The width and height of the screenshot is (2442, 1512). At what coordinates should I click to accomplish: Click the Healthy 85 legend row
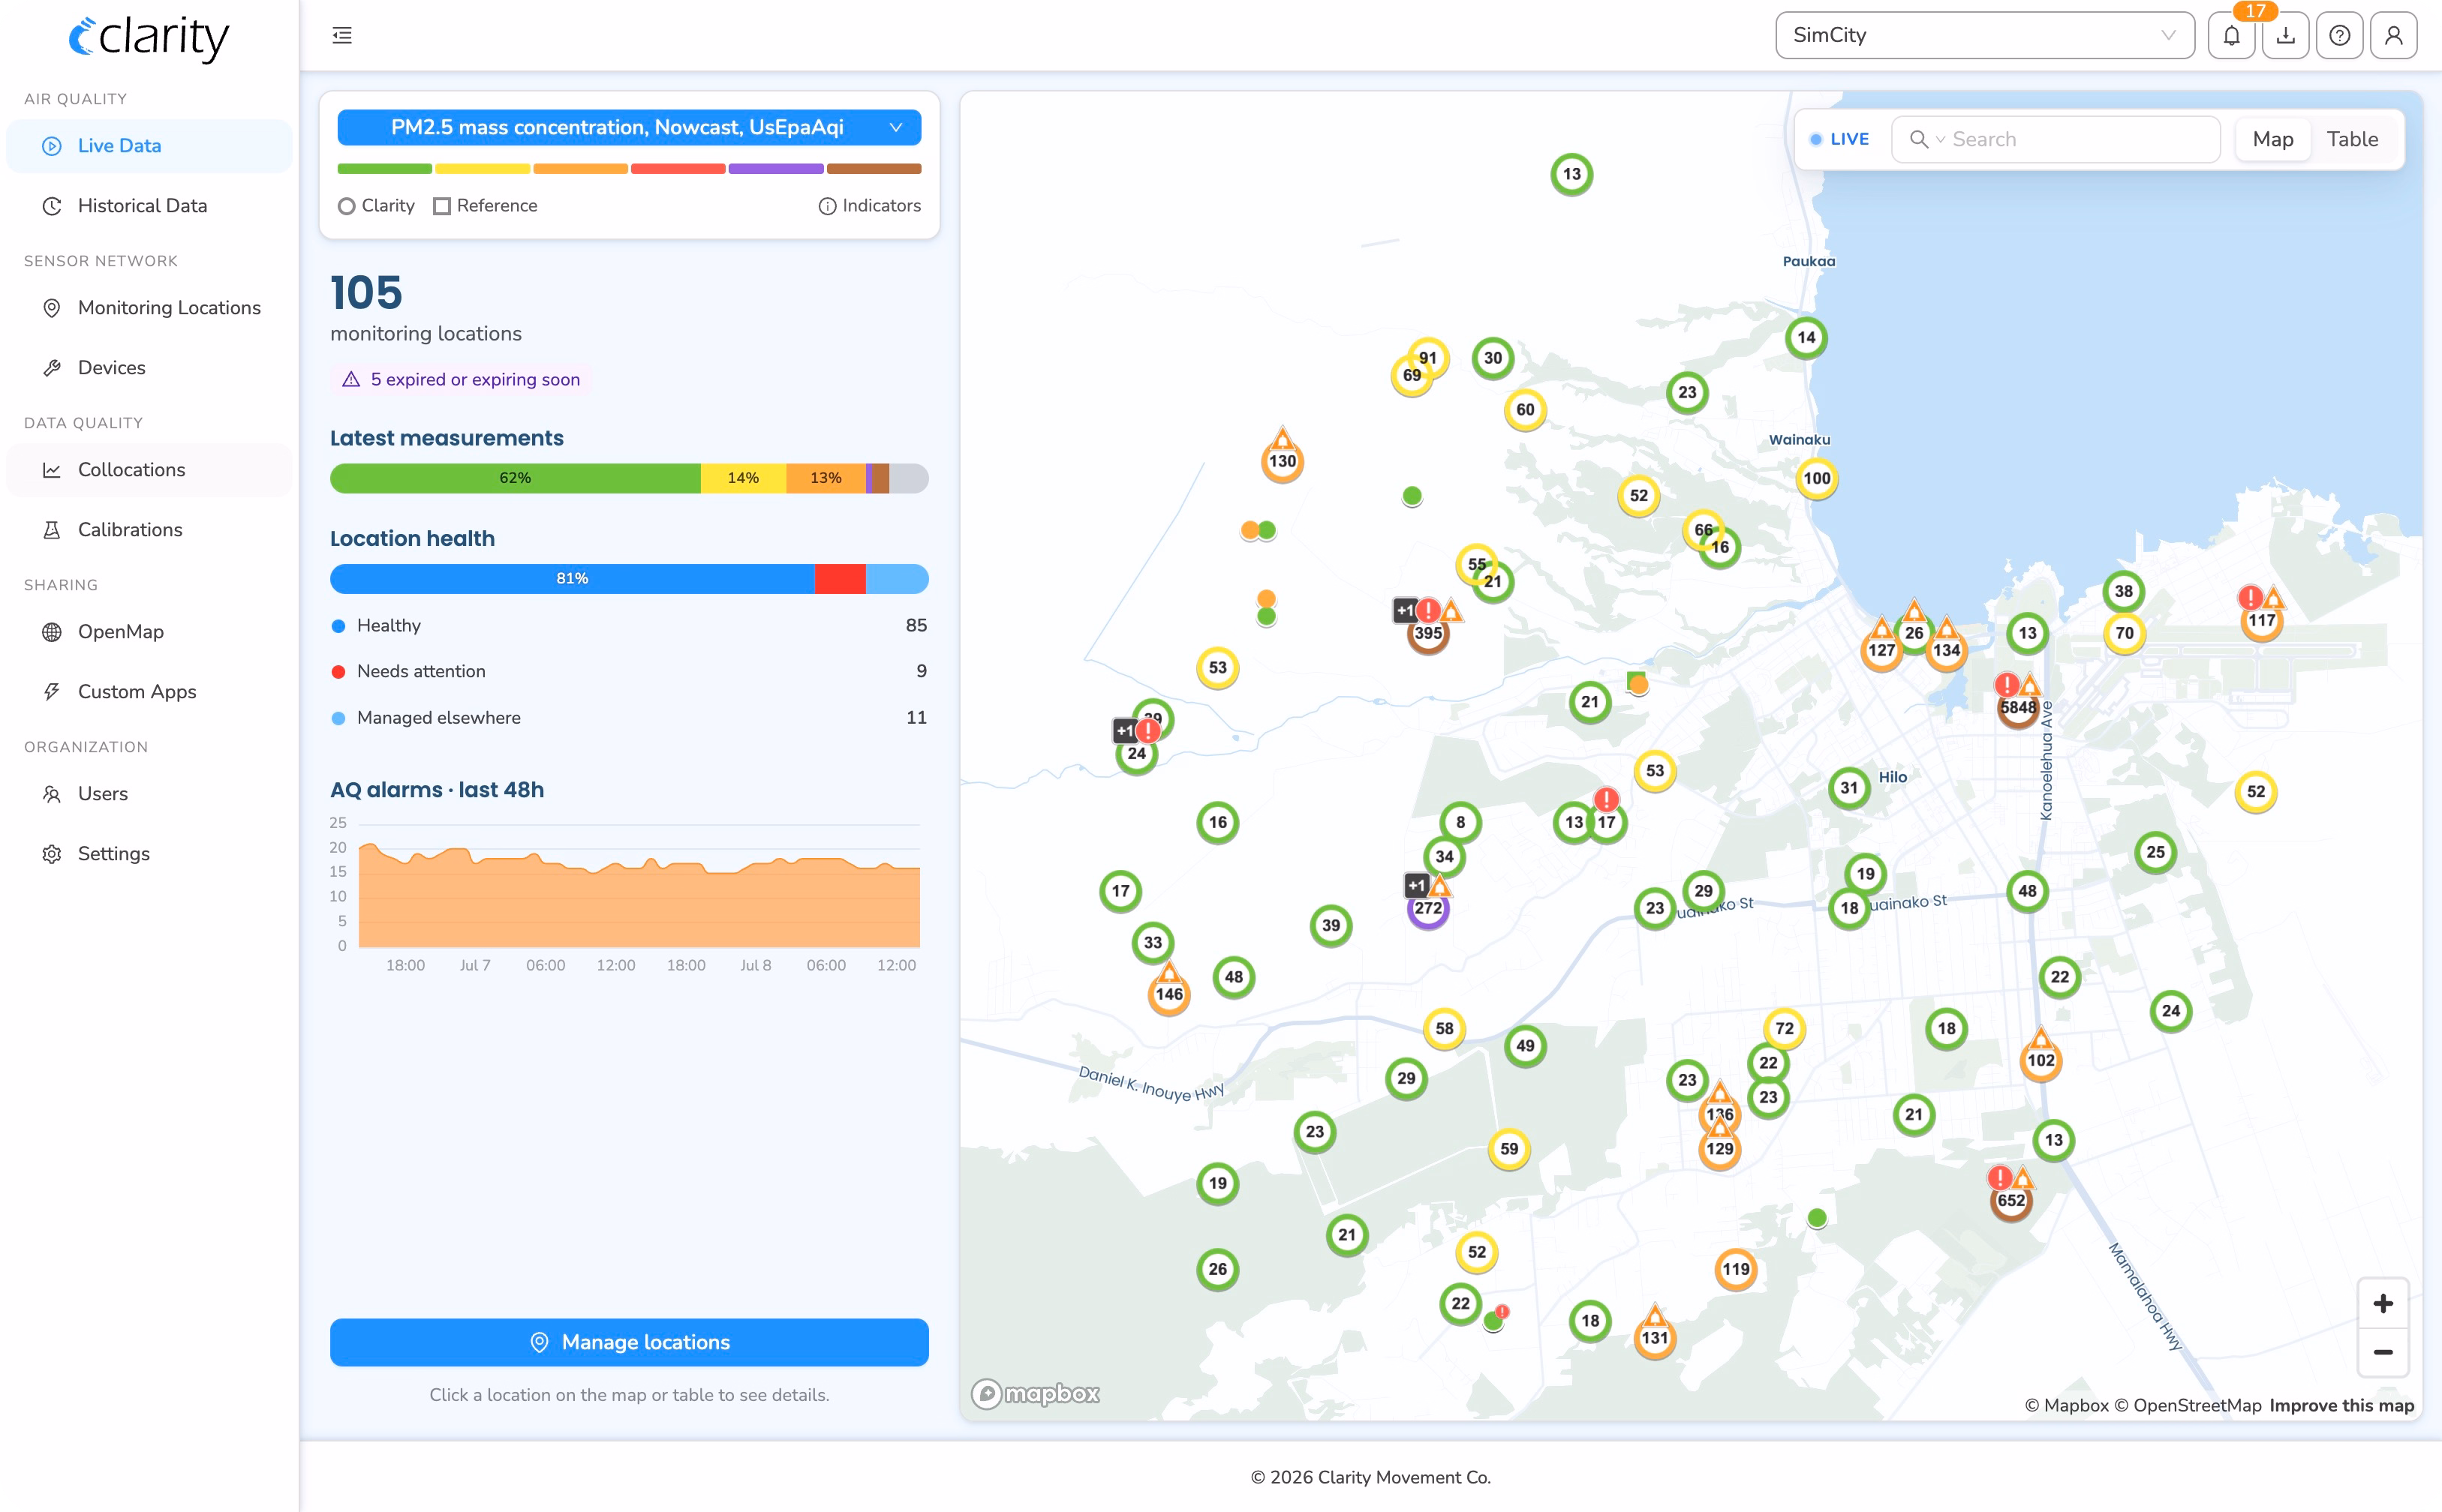629,626
